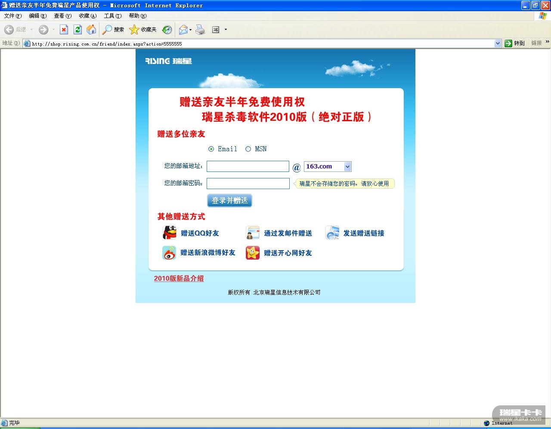Viewport: 551px width, 429px height.
Task: Click the 瑞星不会存储您的密码 hint text
Action: (x=344, y=184)
